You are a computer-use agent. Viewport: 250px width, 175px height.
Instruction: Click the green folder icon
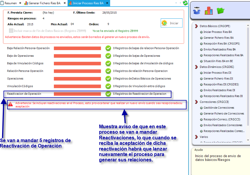(221, 11)
